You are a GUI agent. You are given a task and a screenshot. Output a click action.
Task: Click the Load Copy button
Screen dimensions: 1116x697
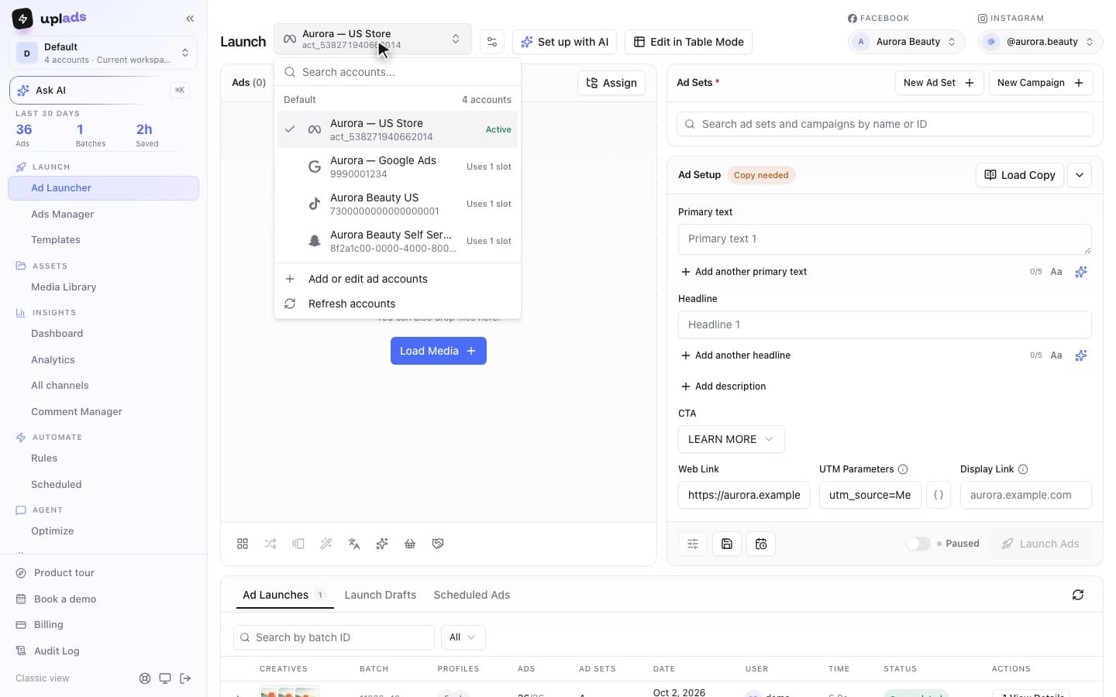click(x=1020, y=175)
